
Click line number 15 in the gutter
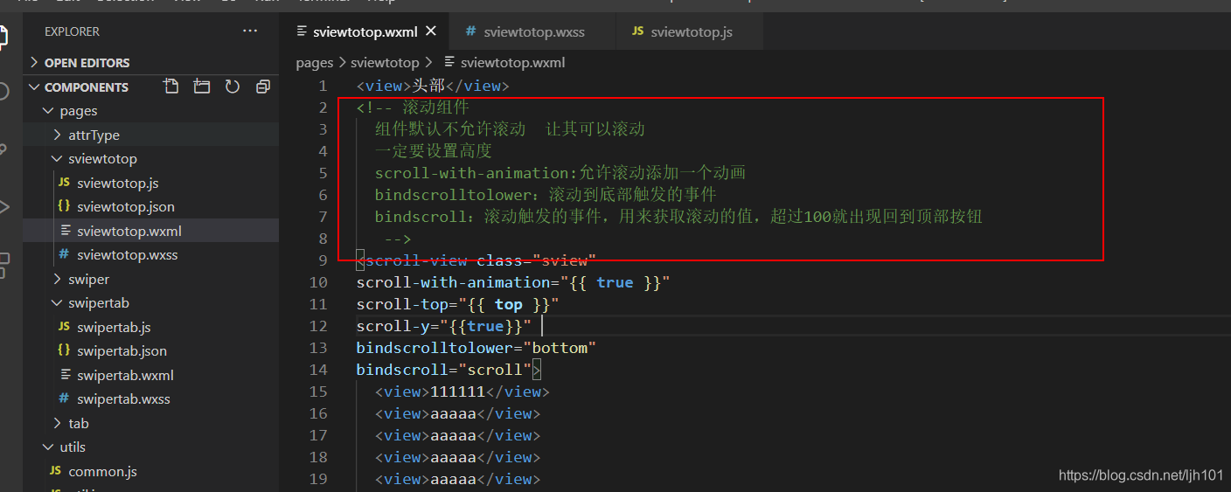(318, 392)
